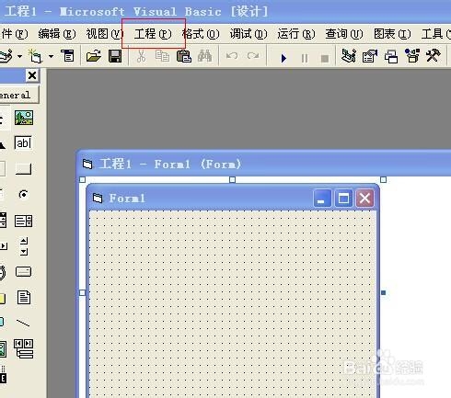
Task: Click the dotted Form1 design surface
Action: click(x=233, y=303)
